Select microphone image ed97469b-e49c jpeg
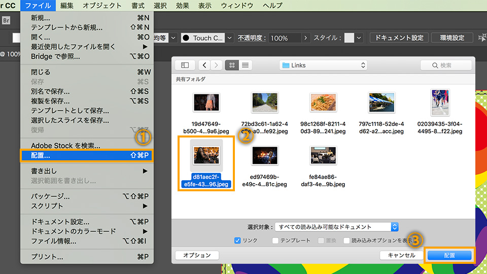The width and height of the screenshot is (487, 274). click(x=265, y=155)
